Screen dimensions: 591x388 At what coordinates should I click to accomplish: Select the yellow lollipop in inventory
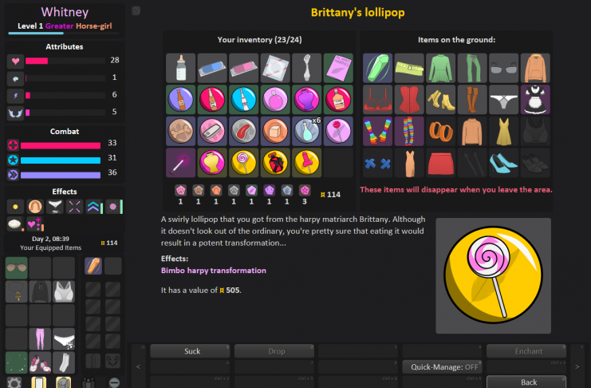[244, 163]
